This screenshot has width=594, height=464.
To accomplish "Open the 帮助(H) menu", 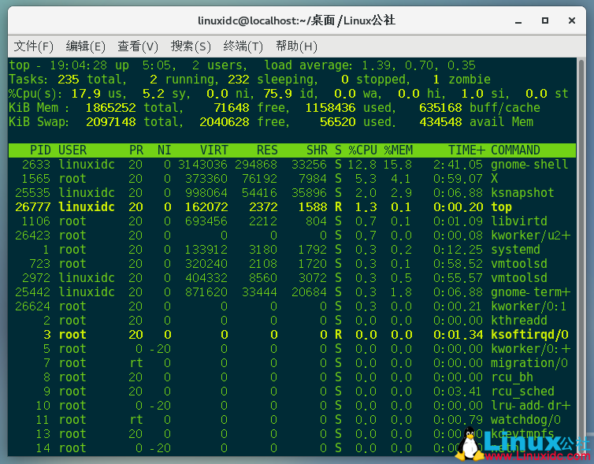I will [296, 46].
